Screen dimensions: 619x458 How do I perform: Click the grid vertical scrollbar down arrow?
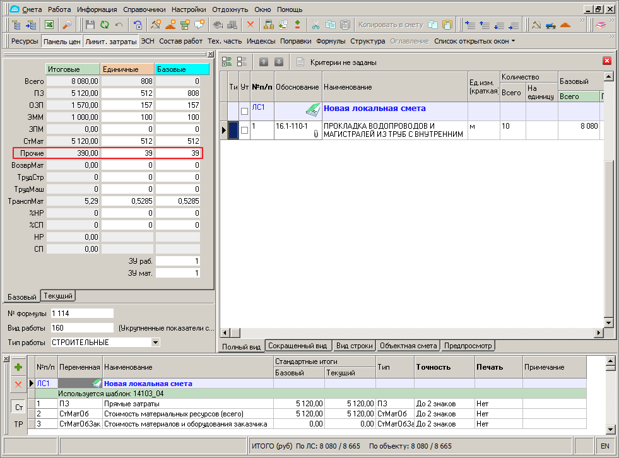(x=608, y=323)
